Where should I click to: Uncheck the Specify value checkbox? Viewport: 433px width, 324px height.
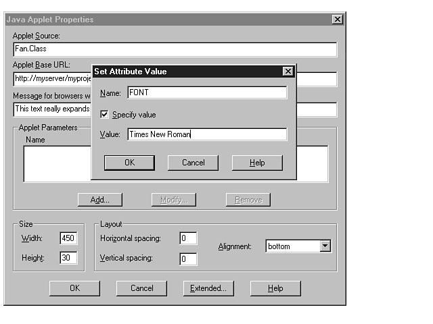click(104, 115)
